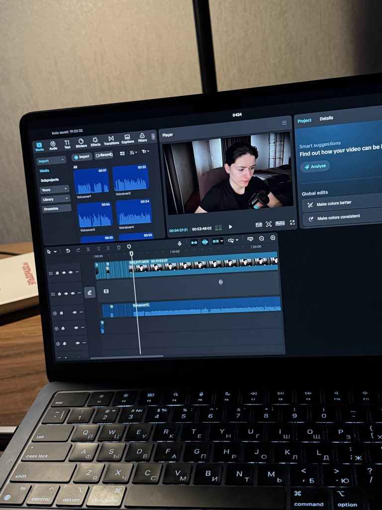Image resolution: width=382 pixels, height=510 pixels.
Task: Switch to the Project tab
Action: 304,121
